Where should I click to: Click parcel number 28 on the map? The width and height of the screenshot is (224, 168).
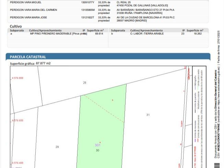point(85,82)
